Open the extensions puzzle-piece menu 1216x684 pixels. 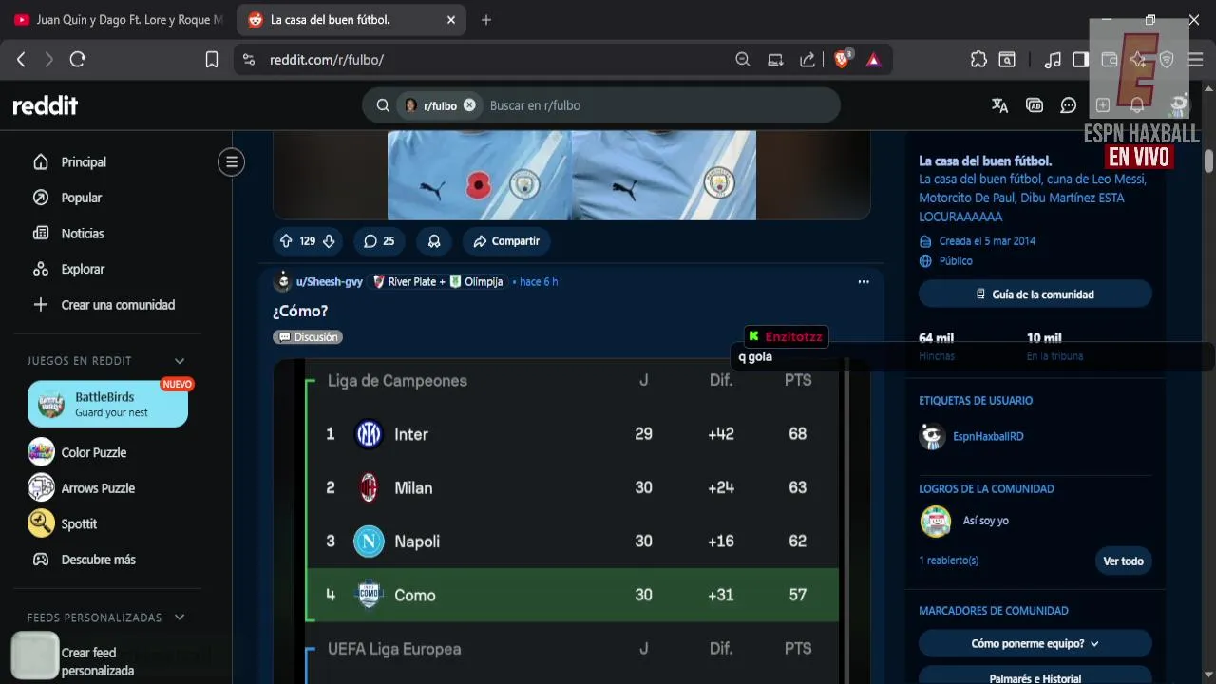(x=978, y=60)
